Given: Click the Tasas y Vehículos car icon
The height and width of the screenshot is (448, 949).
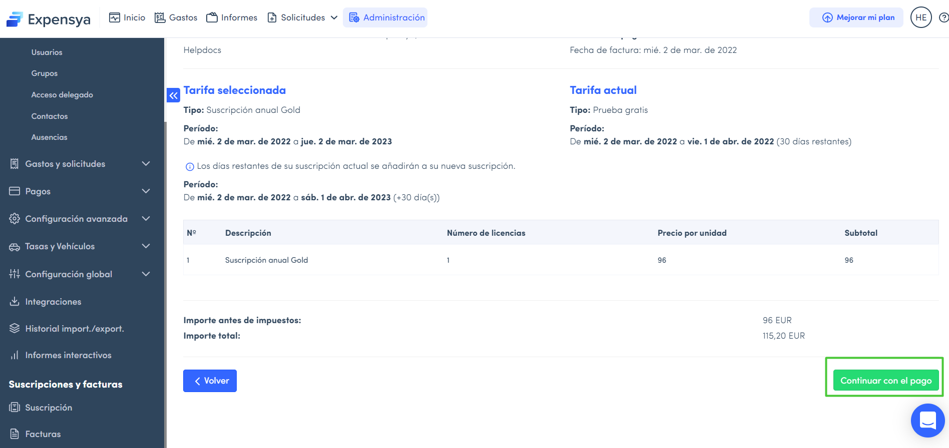Looking at the screenshot, I should pyautogui.click(x=15, y=247).
